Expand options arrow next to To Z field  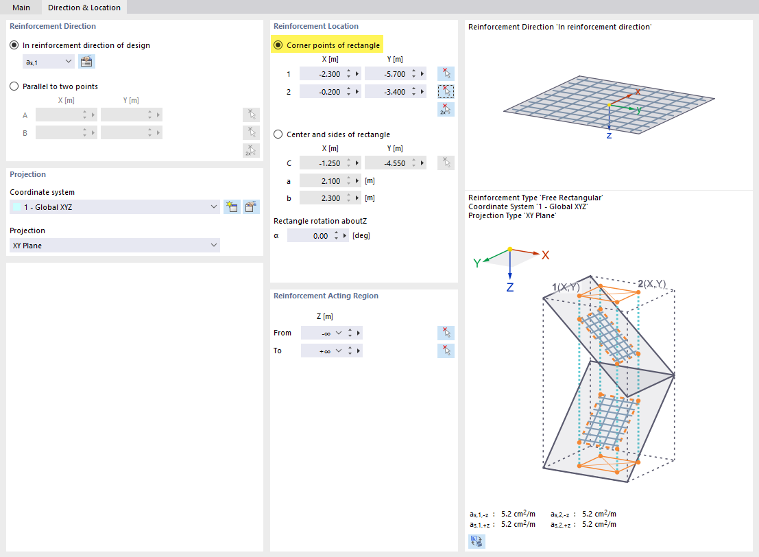tap(359, 351)
